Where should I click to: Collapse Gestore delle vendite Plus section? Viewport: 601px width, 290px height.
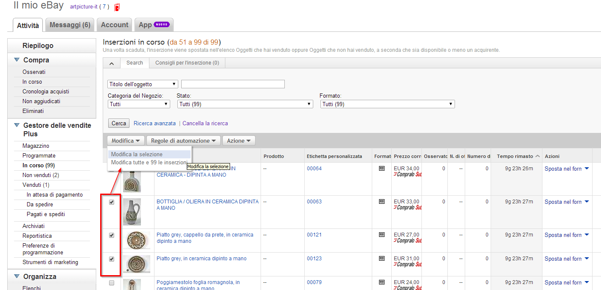pyautogui.click(x=17, y=125)
